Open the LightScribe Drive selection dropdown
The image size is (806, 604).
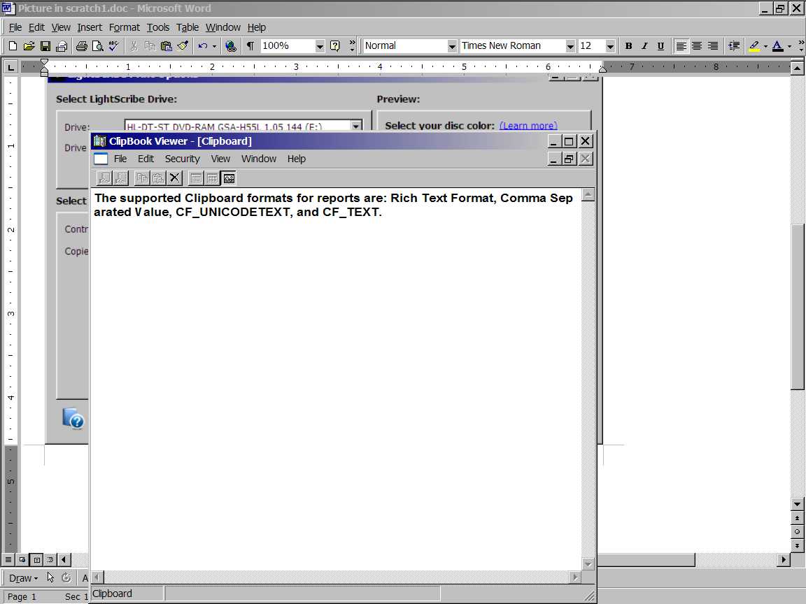pos(355,126)
